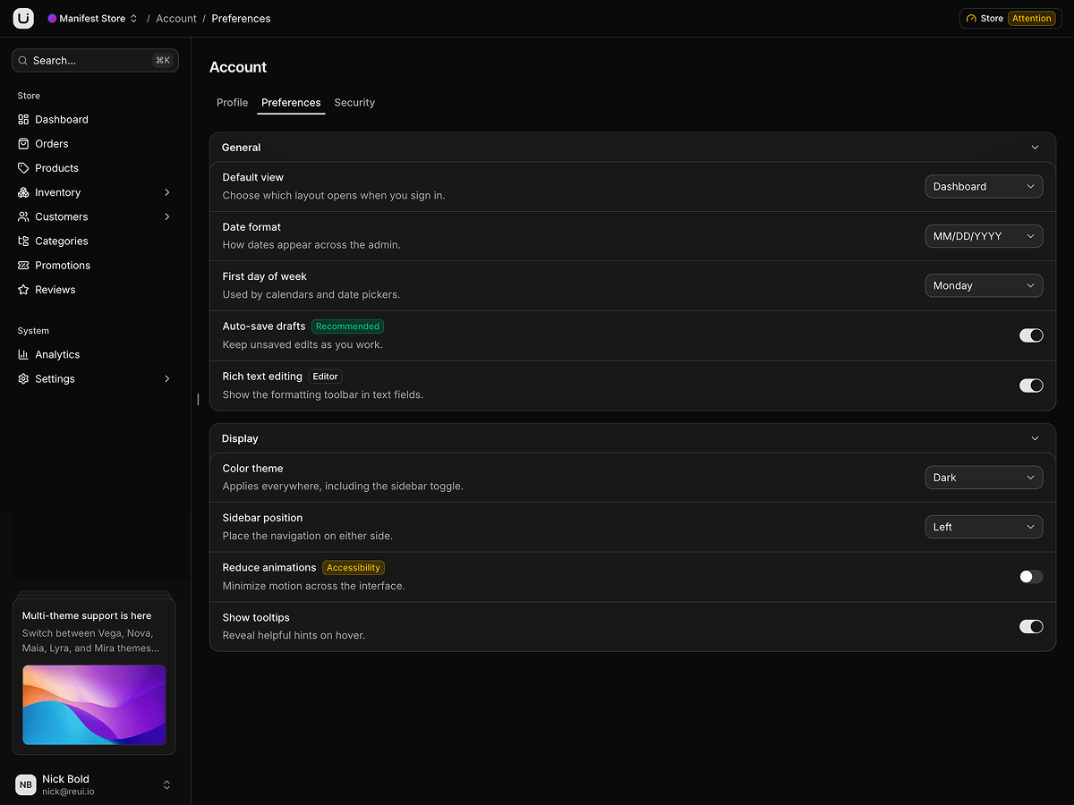Click the Search input field
This screenshot has height=805, width=1074.
tap(95, 60)
